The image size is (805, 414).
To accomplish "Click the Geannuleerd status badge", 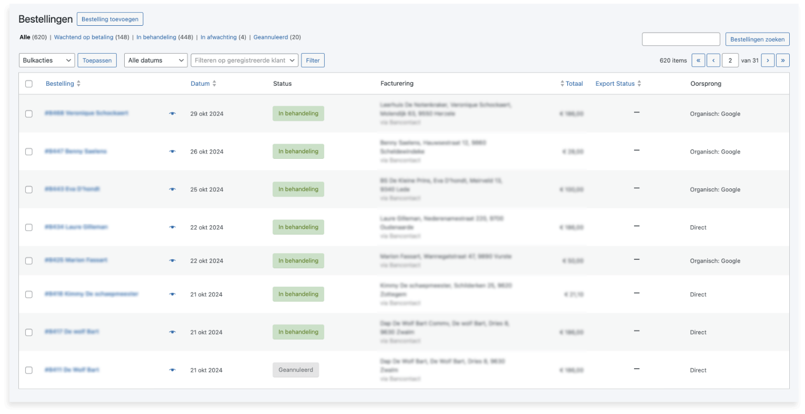I will tap(296, 370).
